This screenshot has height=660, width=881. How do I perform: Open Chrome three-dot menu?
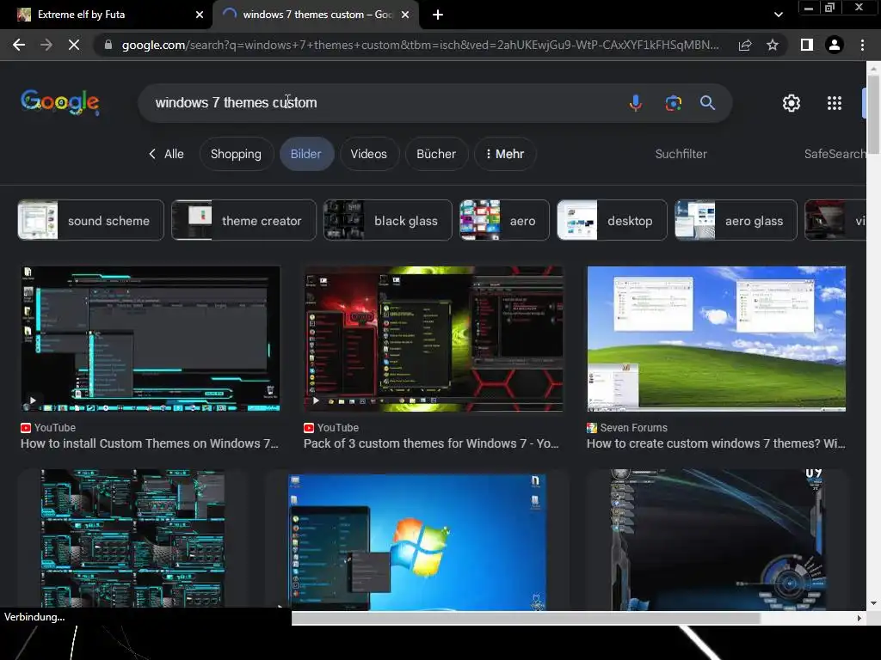pyautogui.click(x=862, y=45)
